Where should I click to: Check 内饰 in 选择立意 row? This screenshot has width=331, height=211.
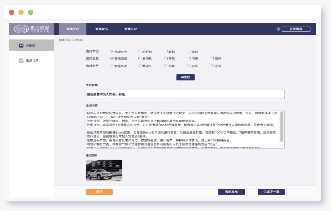189,59
